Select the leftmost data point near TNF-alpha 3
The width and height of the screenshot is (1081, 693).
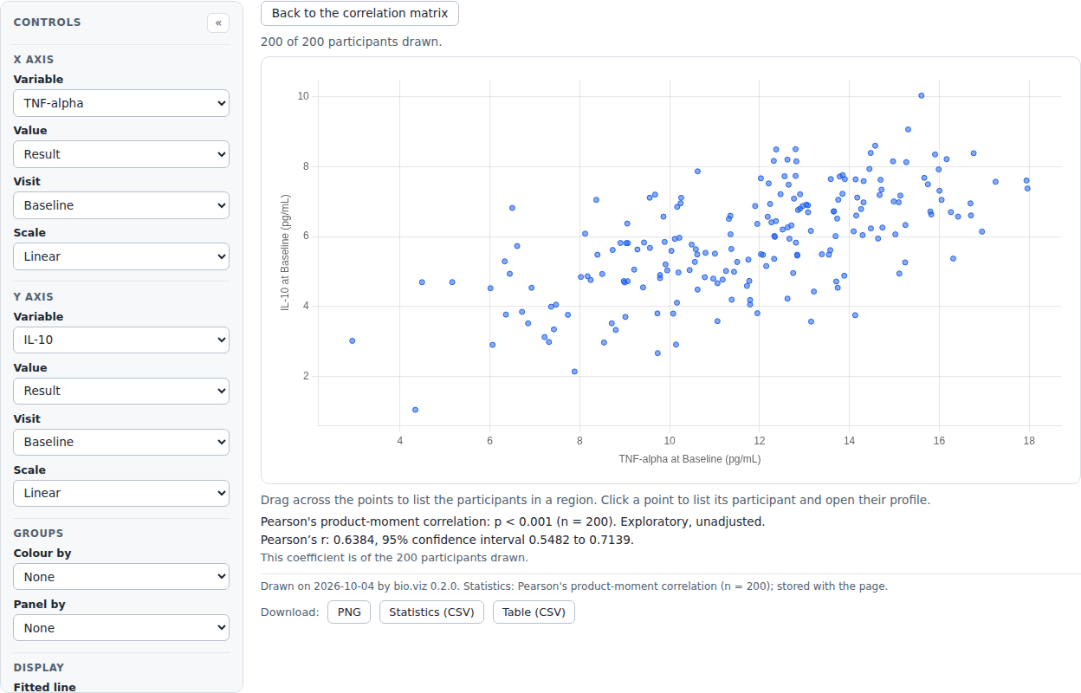tap(353, 340)
